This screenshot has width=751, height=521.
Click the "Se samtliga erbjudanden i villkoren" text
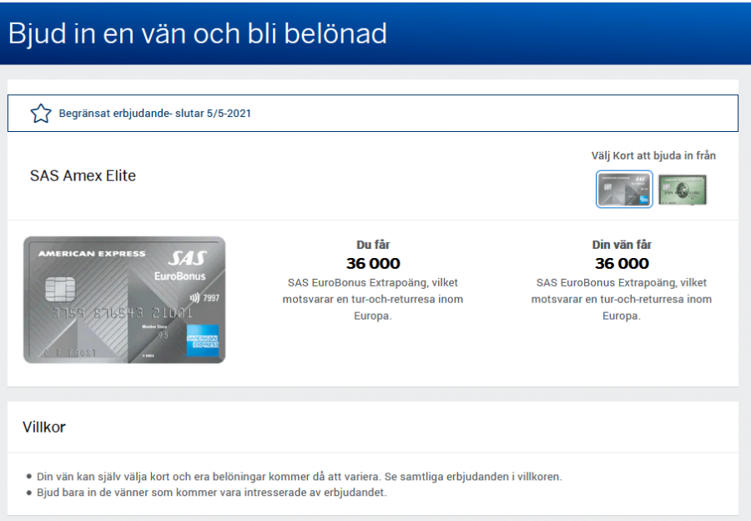[472, 477]
